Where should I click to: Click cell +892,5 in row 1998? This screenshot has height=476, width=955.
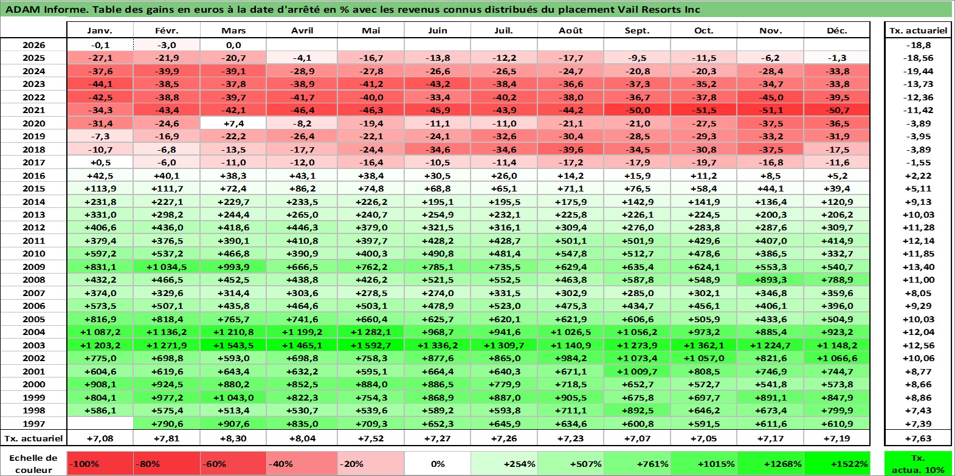click(637, 410)
